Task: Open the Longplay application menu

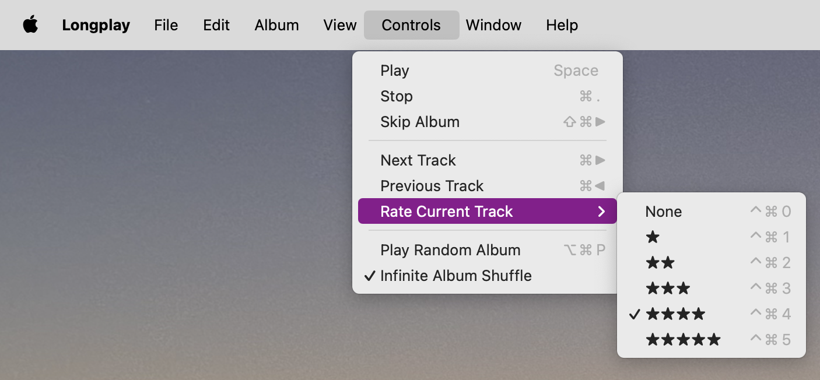Action: [x=96, y=25]
